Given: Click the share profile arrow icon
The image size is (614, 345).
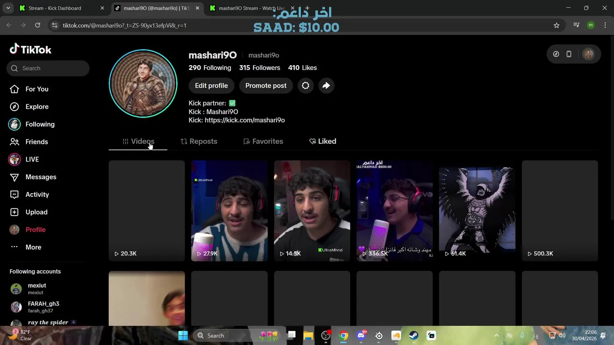Looking at the screenshot, I should tap(326, 86).
